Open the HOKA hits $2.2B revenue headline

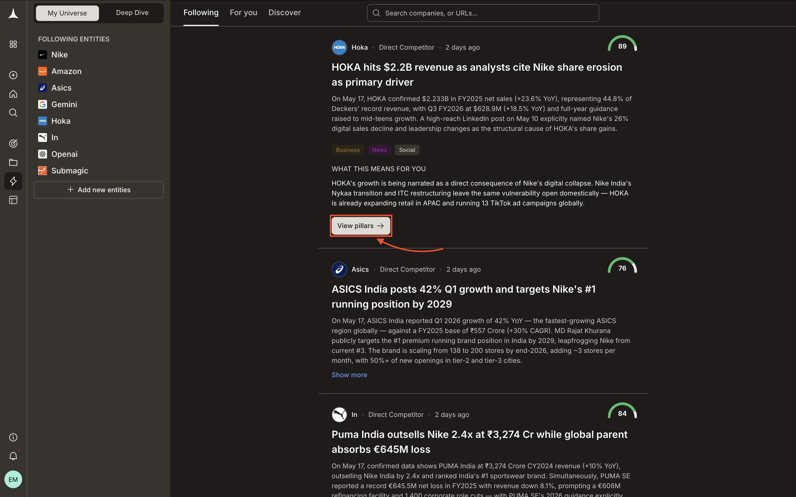[x=476, y=75]
